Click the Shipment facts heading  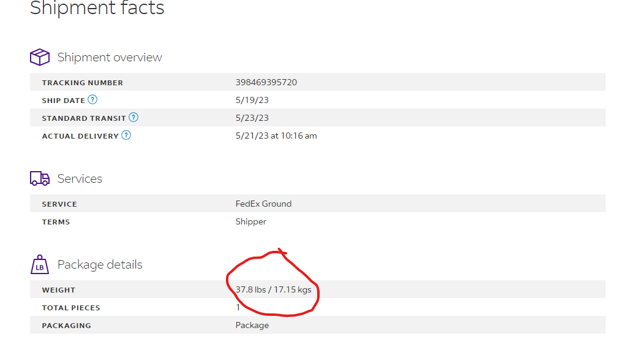[x=97, y=8]
